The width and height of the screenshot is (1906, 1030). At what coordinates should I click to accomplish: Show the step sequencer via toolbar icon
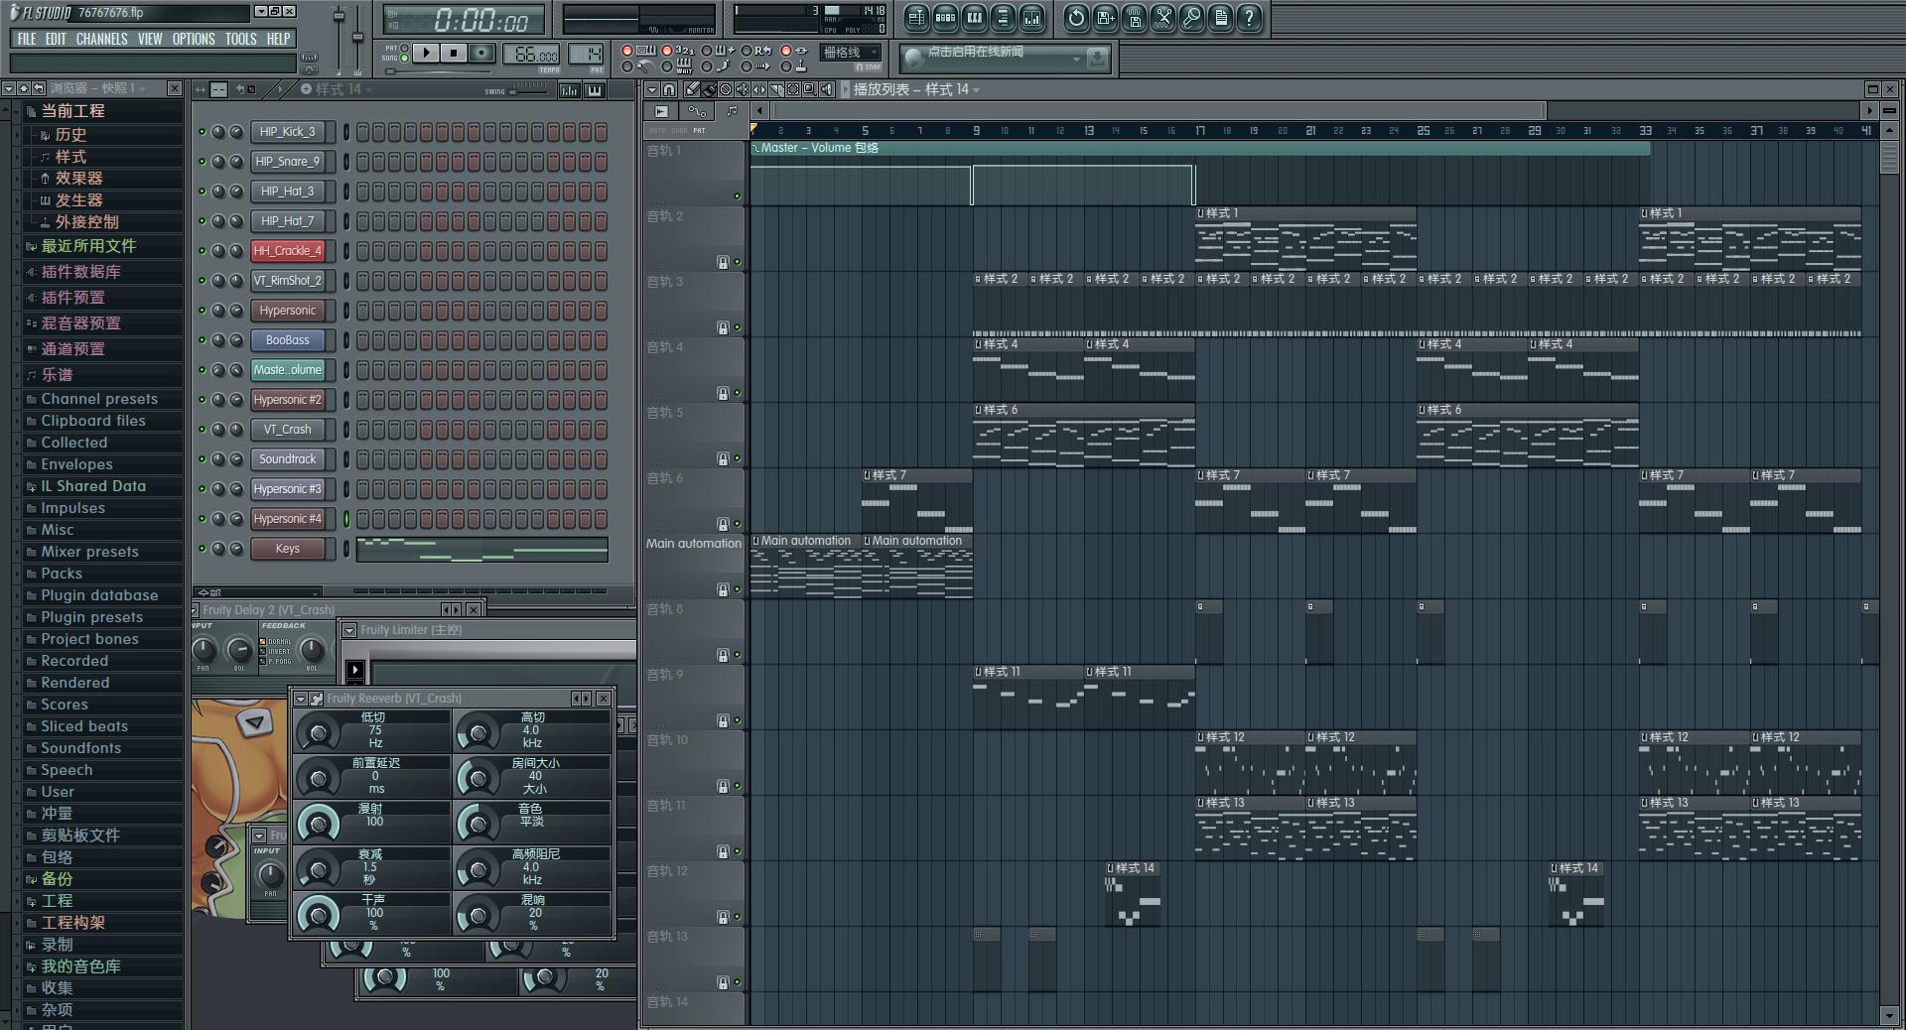[x=945, y=17]
